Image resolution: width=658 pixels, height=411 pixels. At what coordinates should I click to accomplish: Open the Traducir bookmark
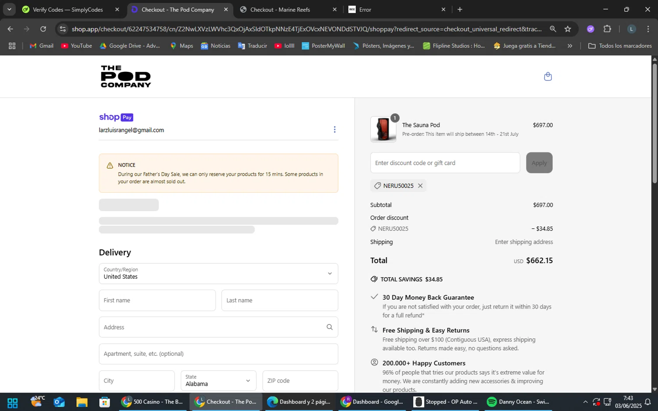(252, 46)
